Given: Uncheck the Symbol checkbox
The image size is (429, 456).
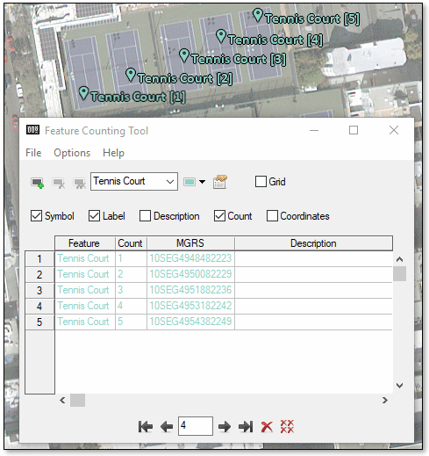Looking at the screenshot, I should [x=36, y=216].
